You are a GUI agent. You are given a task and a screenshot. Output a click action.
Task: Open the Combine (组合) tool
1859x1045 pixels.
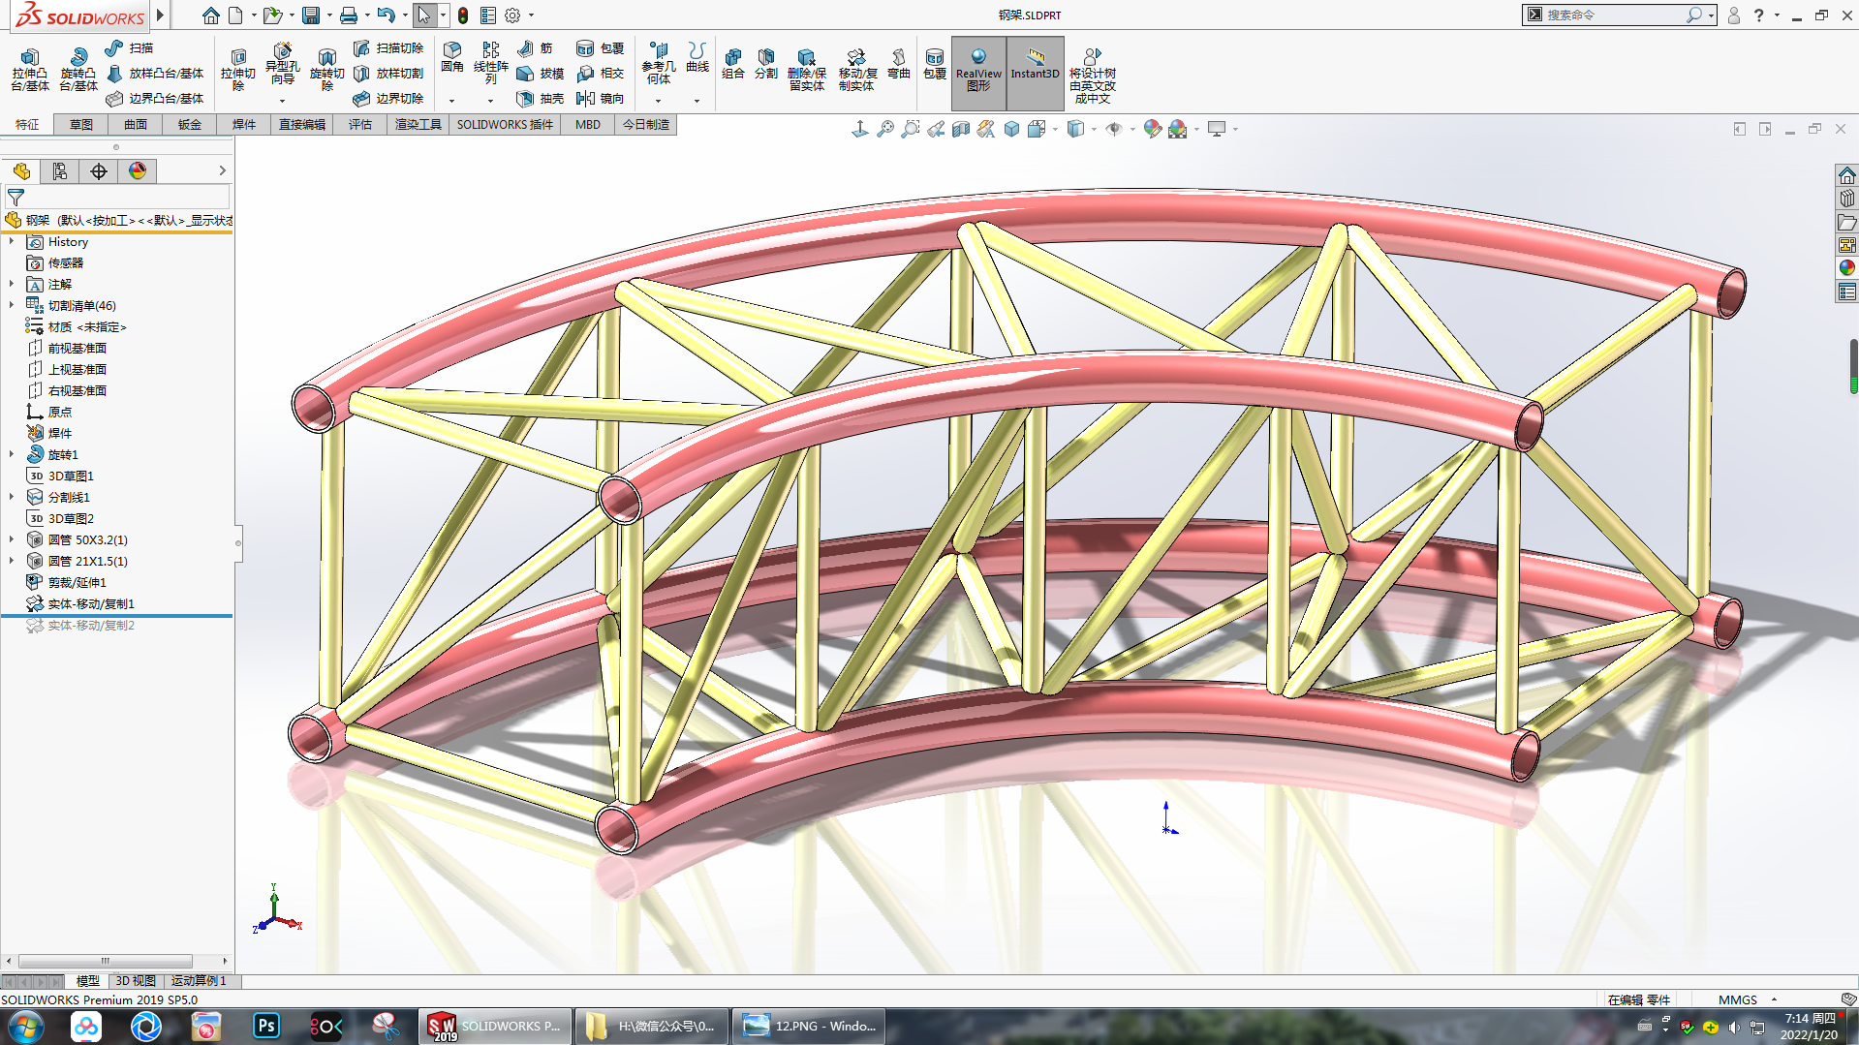pos(733,64)
